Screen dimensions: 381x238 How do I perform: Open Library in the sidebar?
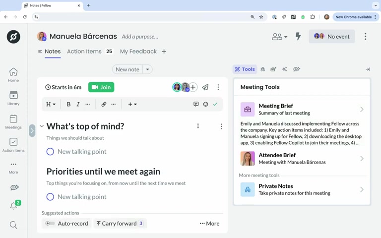13,98
